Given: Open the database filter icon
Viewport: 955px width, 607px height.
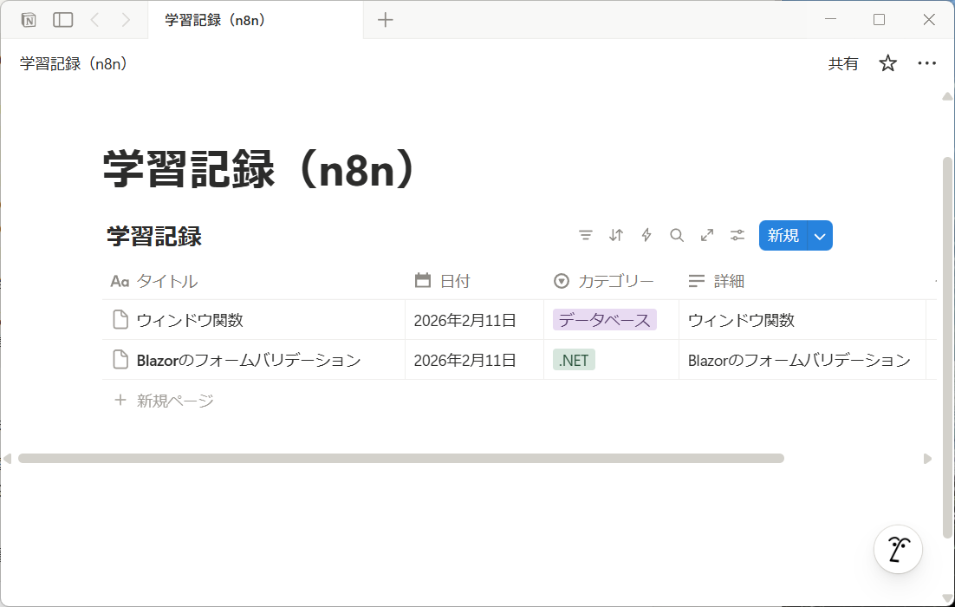Looking at the screenshot, I should click(x=585, y=235).
